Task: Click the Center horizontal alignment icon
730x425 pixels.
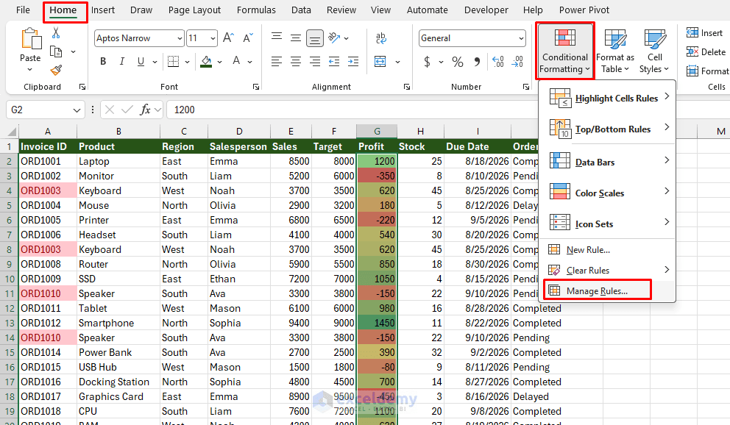Action: (296, 61)
